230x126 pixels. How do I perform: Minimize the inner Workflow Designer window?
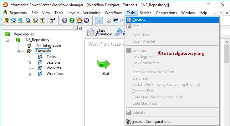point(215,13)
